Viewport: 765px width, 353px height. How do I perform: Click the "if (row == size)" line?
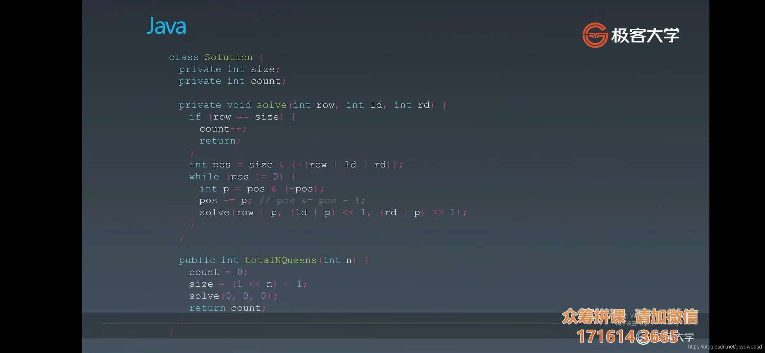[x=242, y=117]
